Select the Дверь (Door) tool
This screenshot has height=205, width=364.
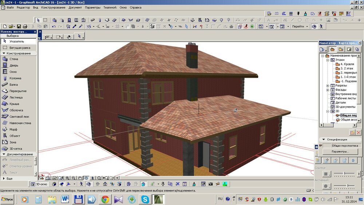(x=13, y=66)
